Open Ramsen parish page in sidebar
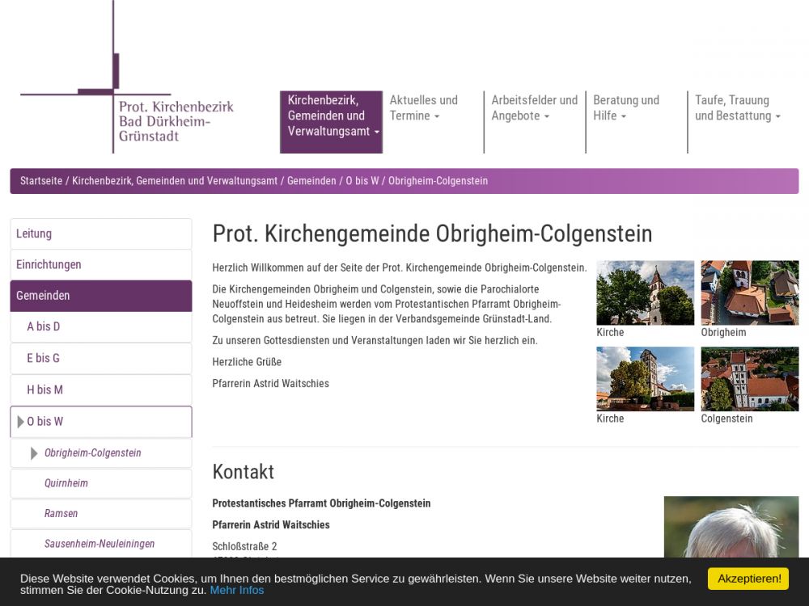 click(x=61, y=513)
